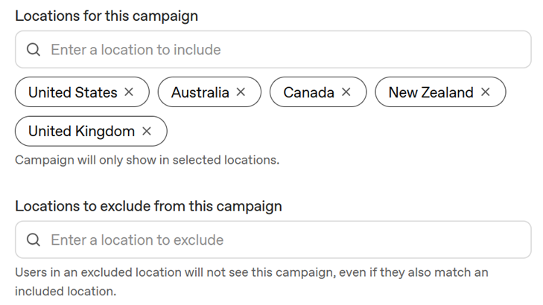The width and height of the screenshot is (543, 305).
Task: Remove United States with its X icon
Action: pos(129,92)
